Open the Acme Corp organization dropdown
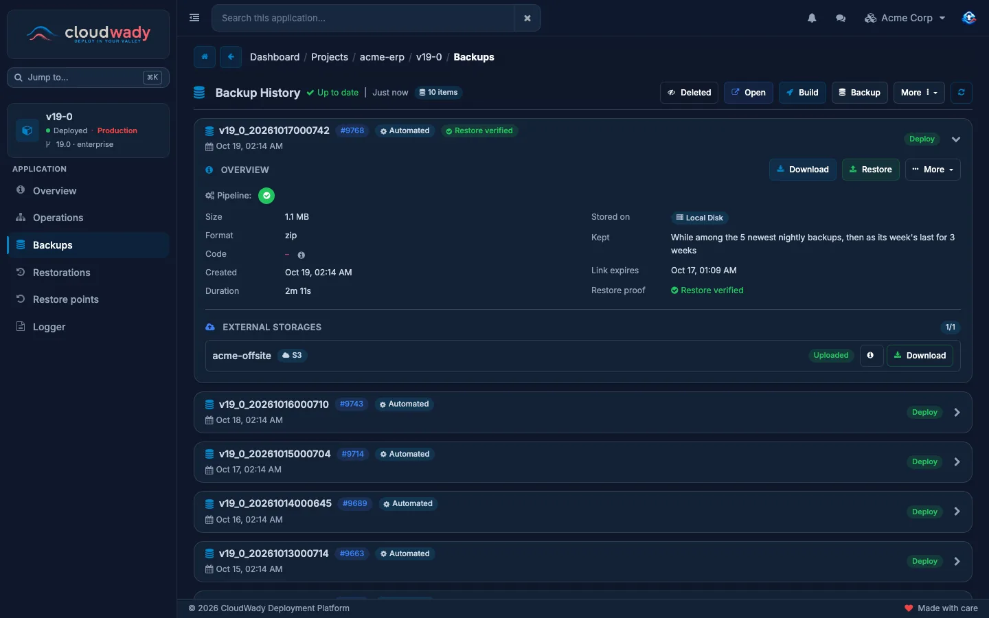The width and height of the screenshot is (989, 618). click(x=905, y=19)
